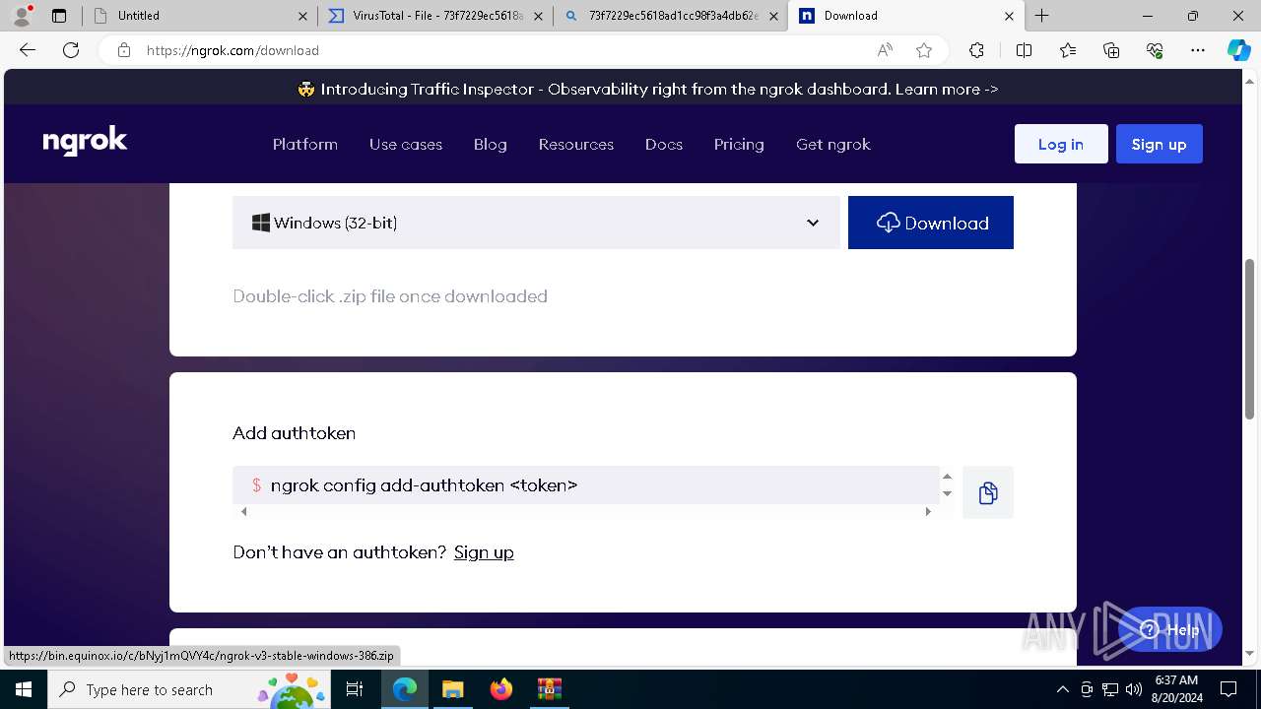This screenshot has height=709, width=1261.
Task: Open Task View on taskbar
Action: [x=355, y=689]
